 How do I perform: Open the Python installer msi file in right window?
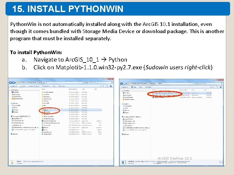point(158,98)
